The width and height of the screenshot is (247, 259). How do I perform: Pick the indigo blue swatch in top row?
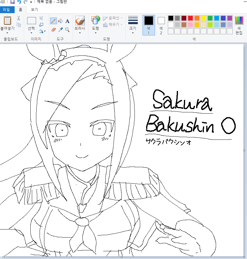[223, 18]
